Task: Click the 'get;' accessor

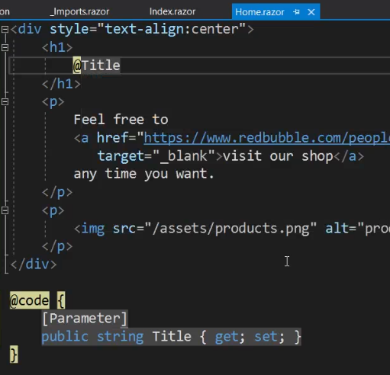Action: (230, 337)
